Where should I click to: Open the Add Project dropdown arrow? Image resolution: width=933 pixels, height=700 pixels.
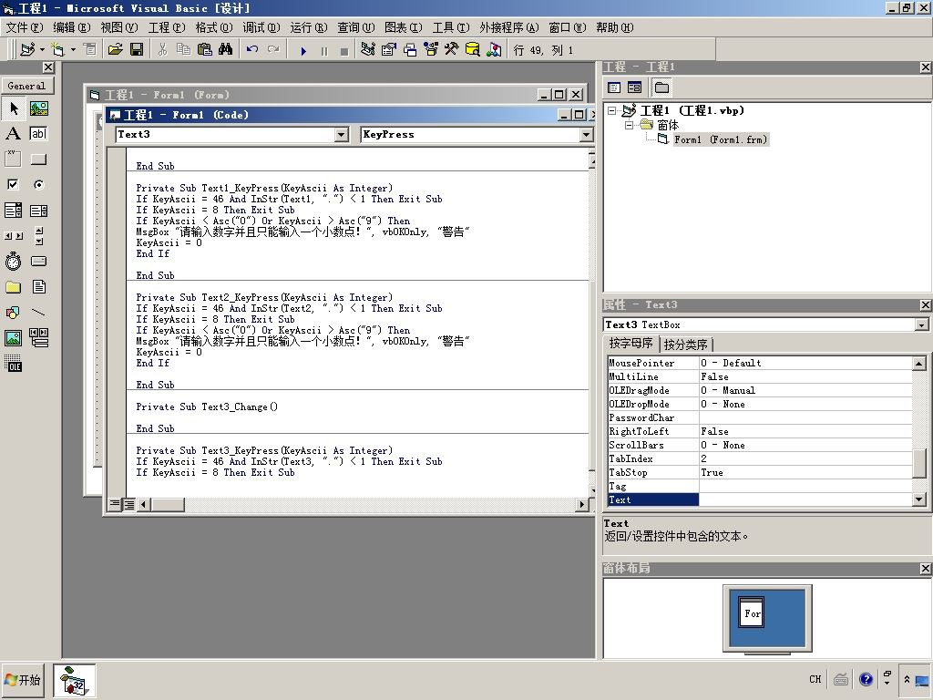[42, 49]
